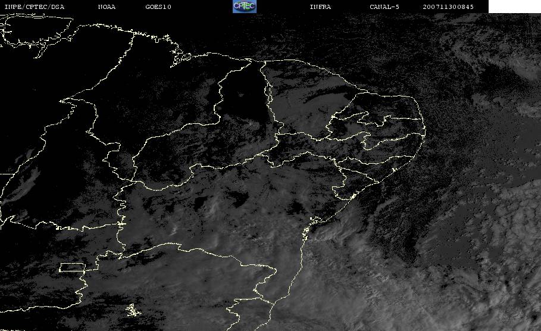Click the INPE/CPTEC/DSA header label

click(x=34, y=7)
